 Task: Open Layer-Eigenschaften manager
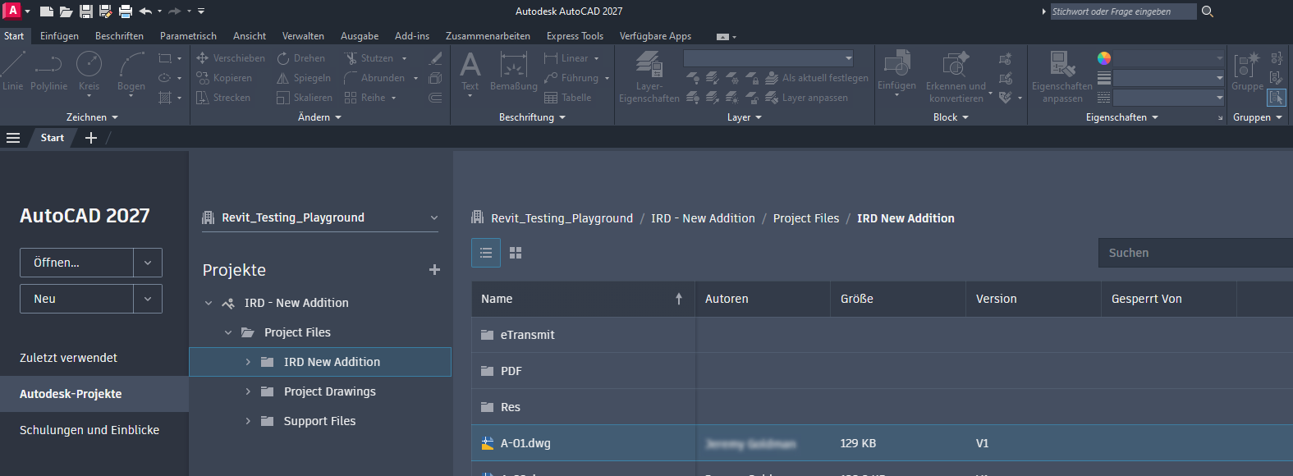(x=649, y=76)
